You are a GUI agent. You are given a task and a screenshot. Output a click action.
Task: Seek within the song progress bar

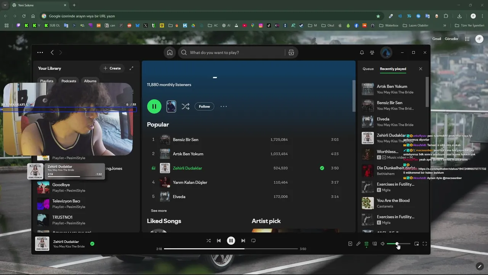[x=231, y=249]
